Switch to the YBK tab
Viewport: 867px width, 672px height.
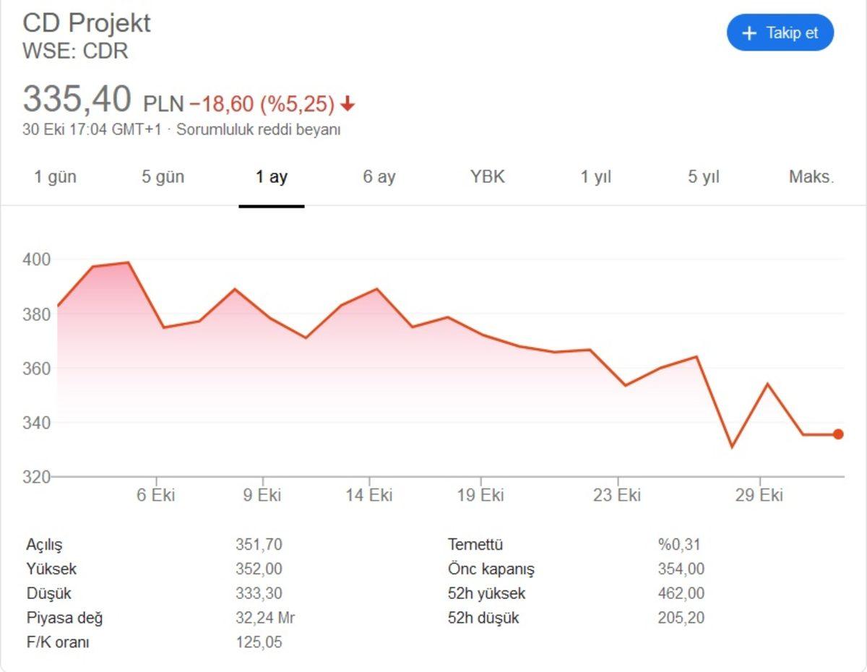pyautogui.click(x=488, y=177)
